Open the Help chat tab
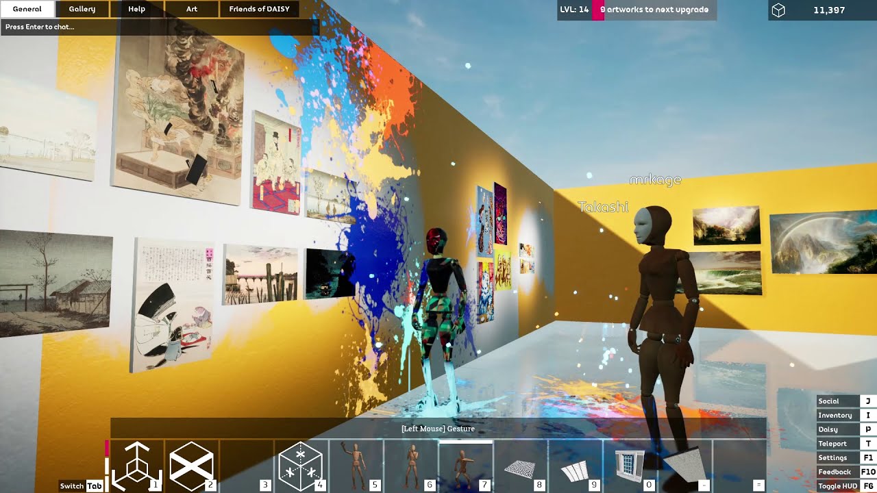The height and width of the screenshot is (493, 877). (x=137, y=9)
